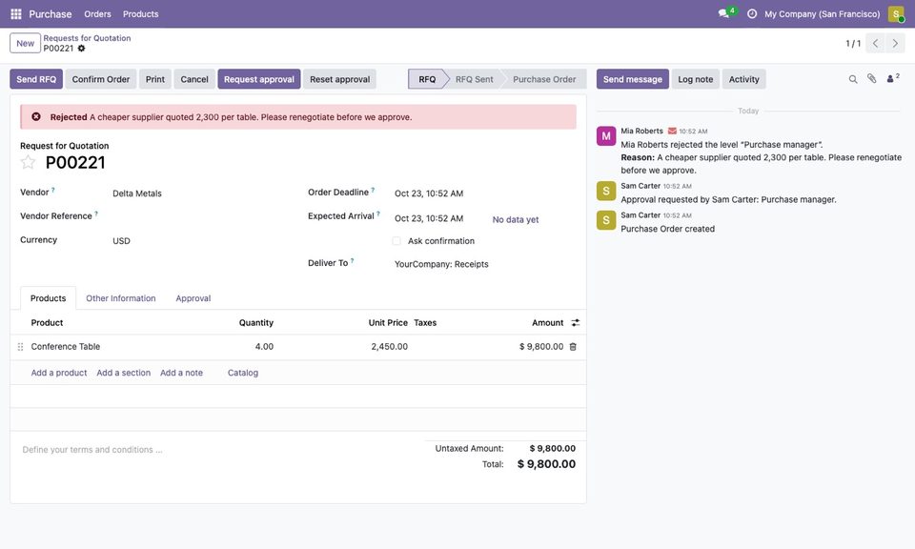915x549 pixels.
Task: Mark P00221 as favorite star
Action: [x=28, y=162]
